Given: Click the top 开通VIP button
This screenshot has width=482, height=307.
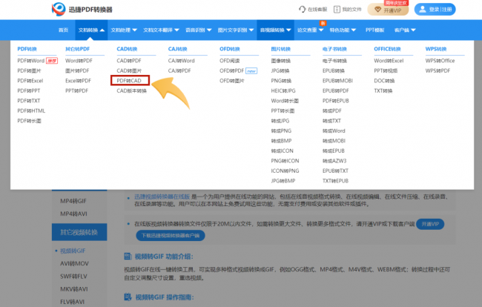Looking at the screenshot, I should coord(388,10).
